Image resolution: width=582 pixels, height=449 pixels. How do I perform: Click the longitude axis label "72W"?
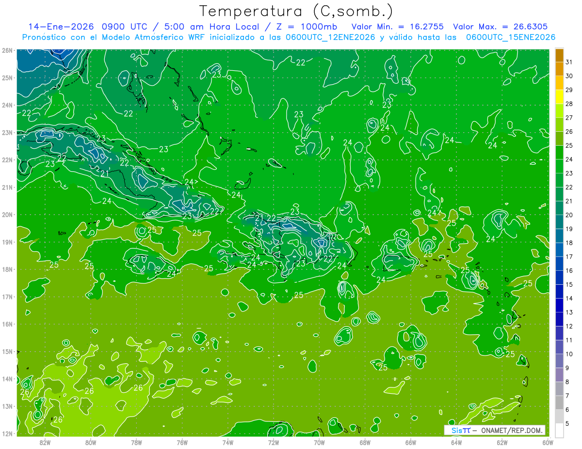(x=273, y=442)
